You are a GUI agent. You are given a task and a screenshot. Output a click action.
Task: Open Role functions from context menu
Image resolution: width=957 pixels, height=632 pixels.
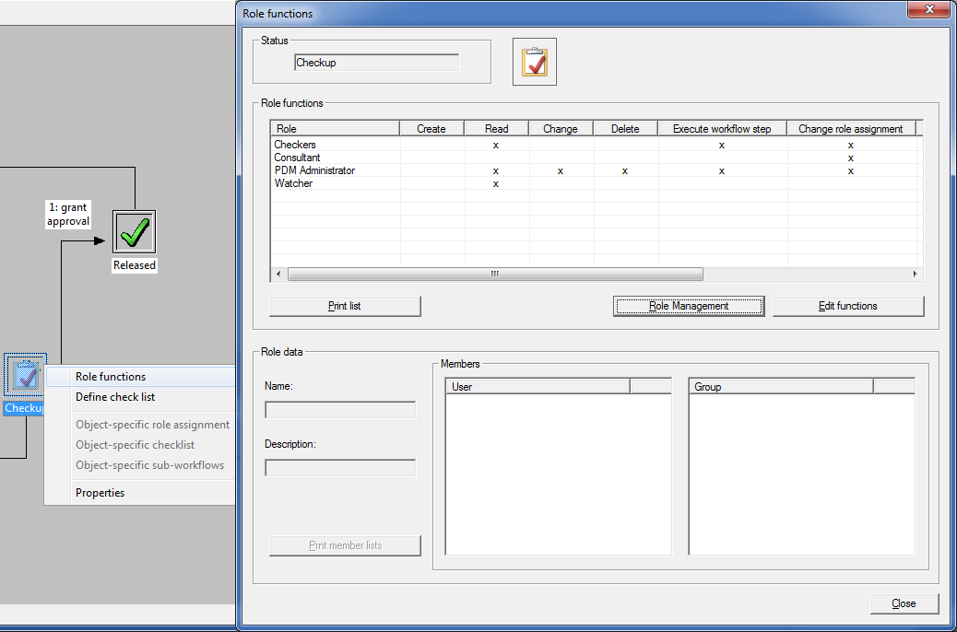(x=111, y=377)
